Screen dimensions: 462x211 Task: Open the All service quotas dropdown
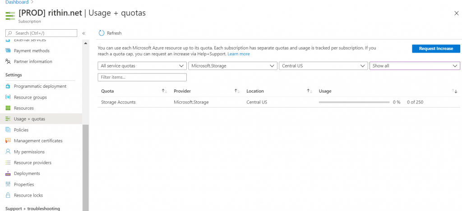tap(142, 66)
